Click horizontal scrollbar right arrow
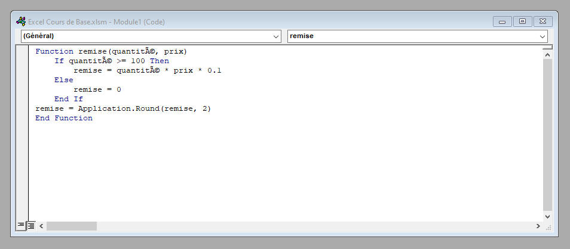 [x=538, y=226]
